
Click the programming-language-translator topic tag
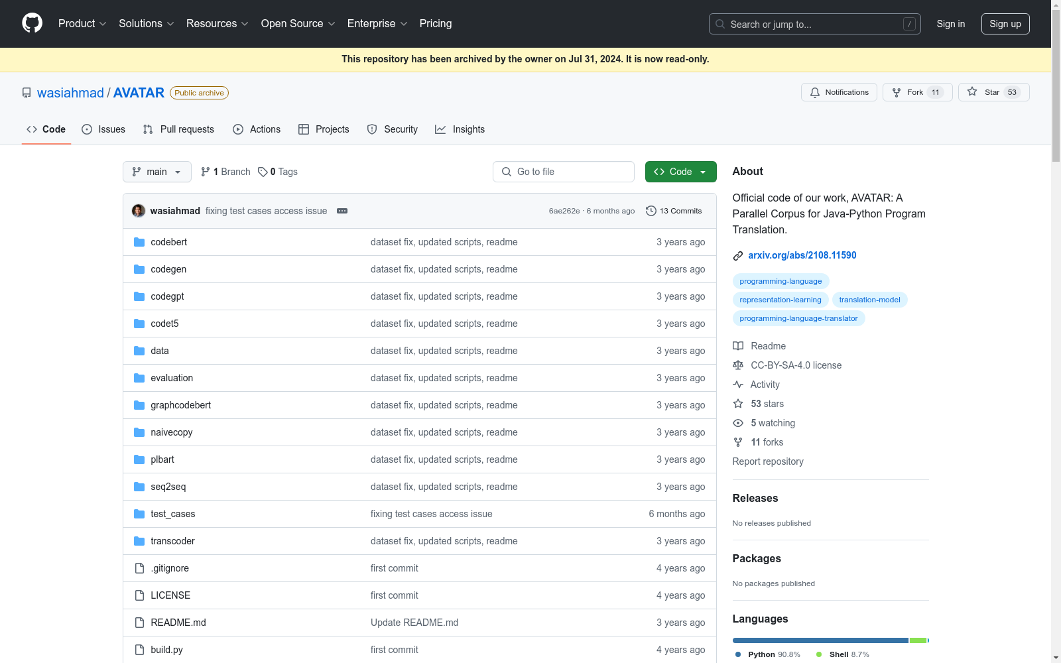tap(798, 318)
